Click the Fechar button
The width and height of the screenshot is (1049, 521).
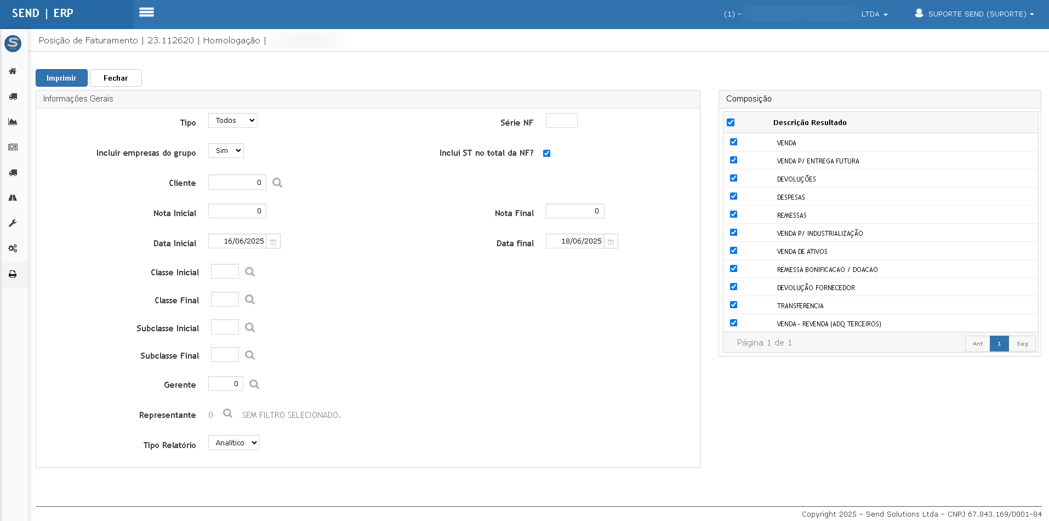click(116, 78)
